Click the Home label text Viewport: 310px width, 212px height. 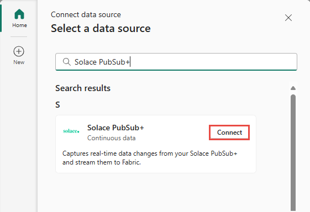tap(19, 25)
